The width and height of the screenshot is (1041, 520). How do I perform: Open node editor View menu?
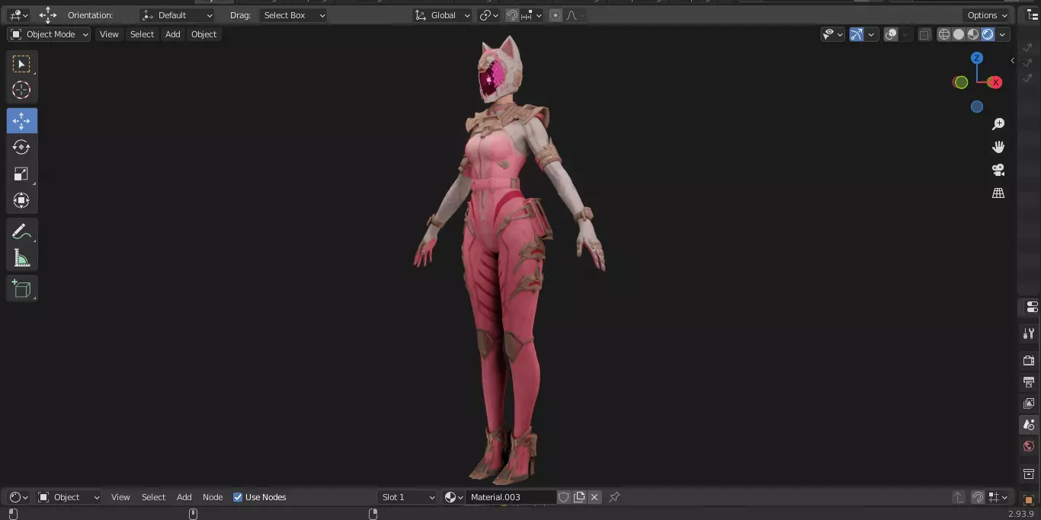click(x=120, y=497)
